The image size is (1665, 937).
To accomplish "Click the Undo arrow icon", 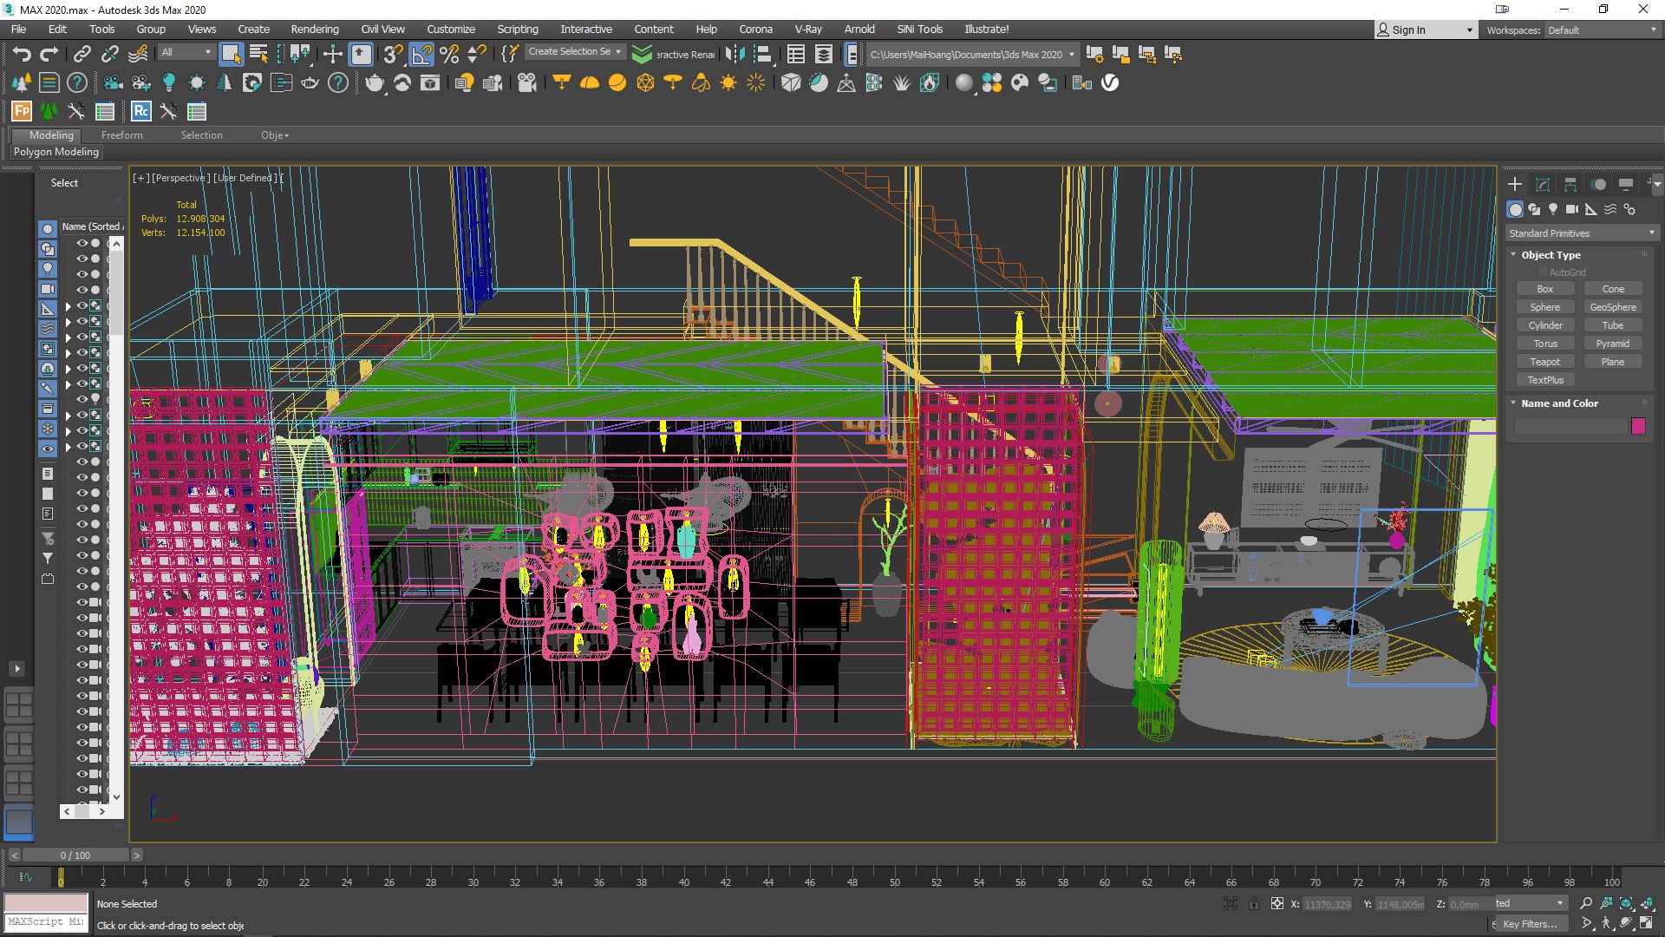I will click(22, 54).
